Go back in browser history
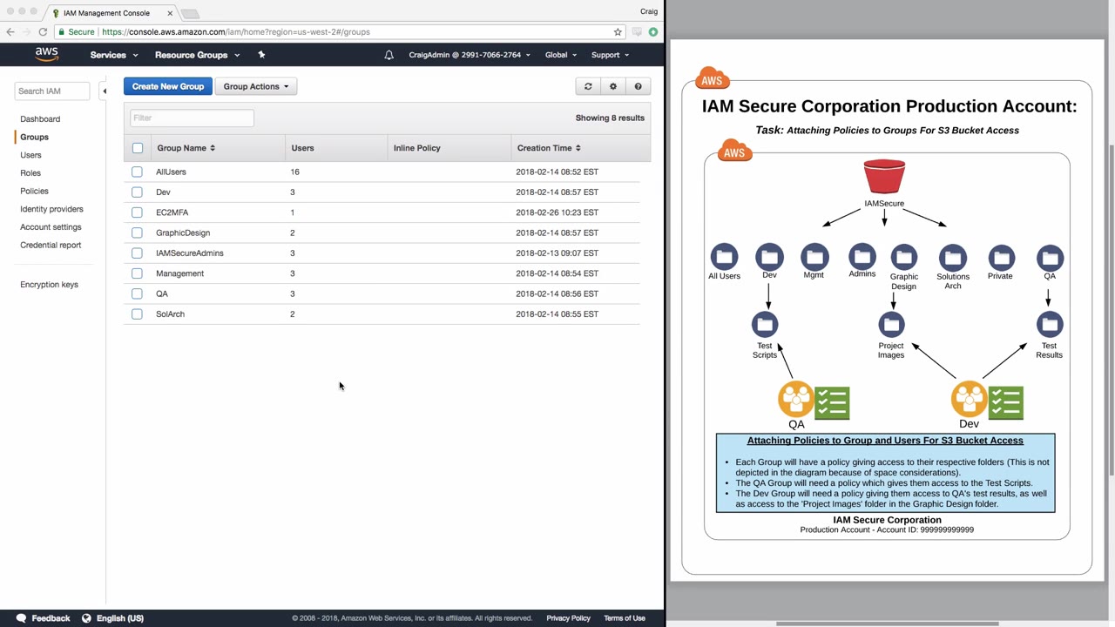This screenshot has width=1115, height=627. coord(10,32)
